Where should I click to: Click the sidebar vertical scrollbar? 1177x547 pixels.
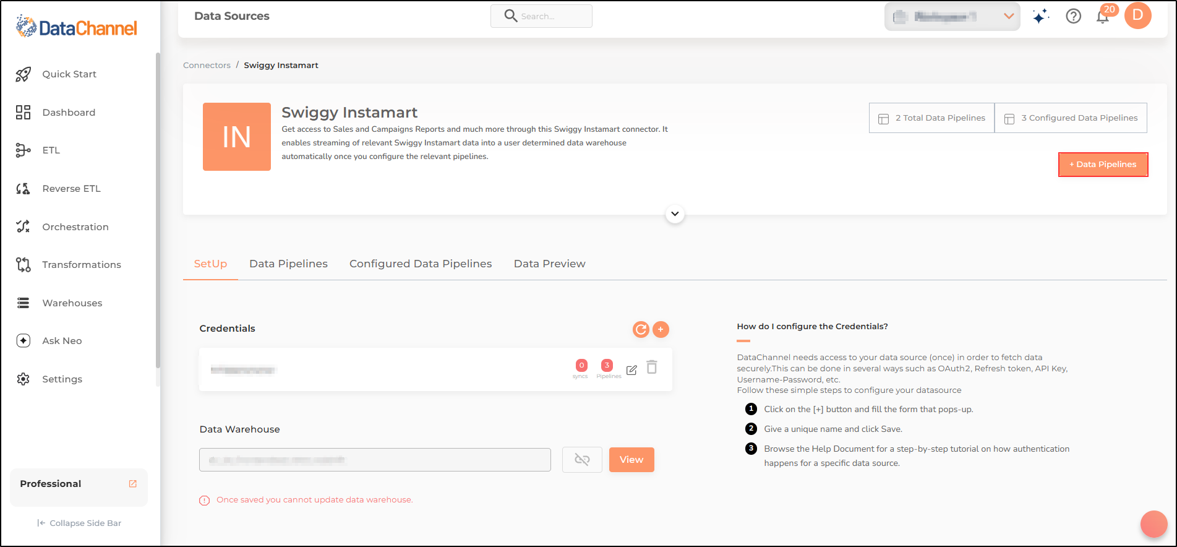pyautogui.click(x=158, y=210)
